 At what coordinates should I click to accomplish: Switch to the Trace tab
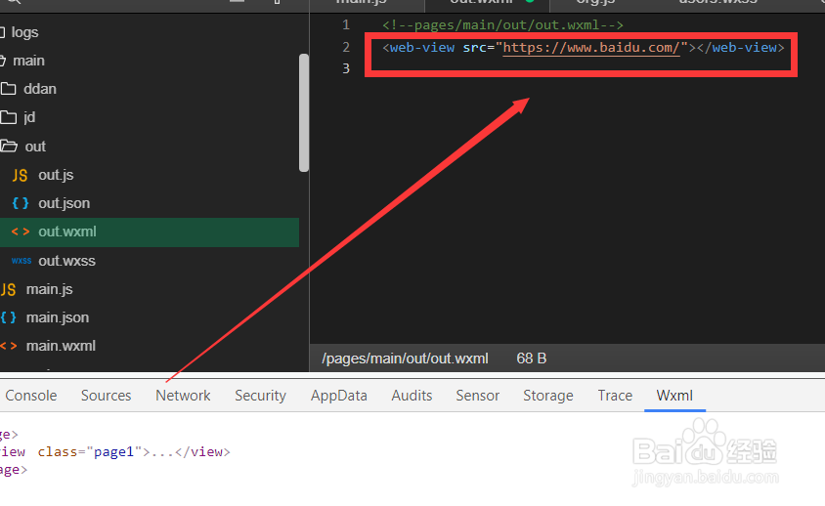(x=615, y=396)
